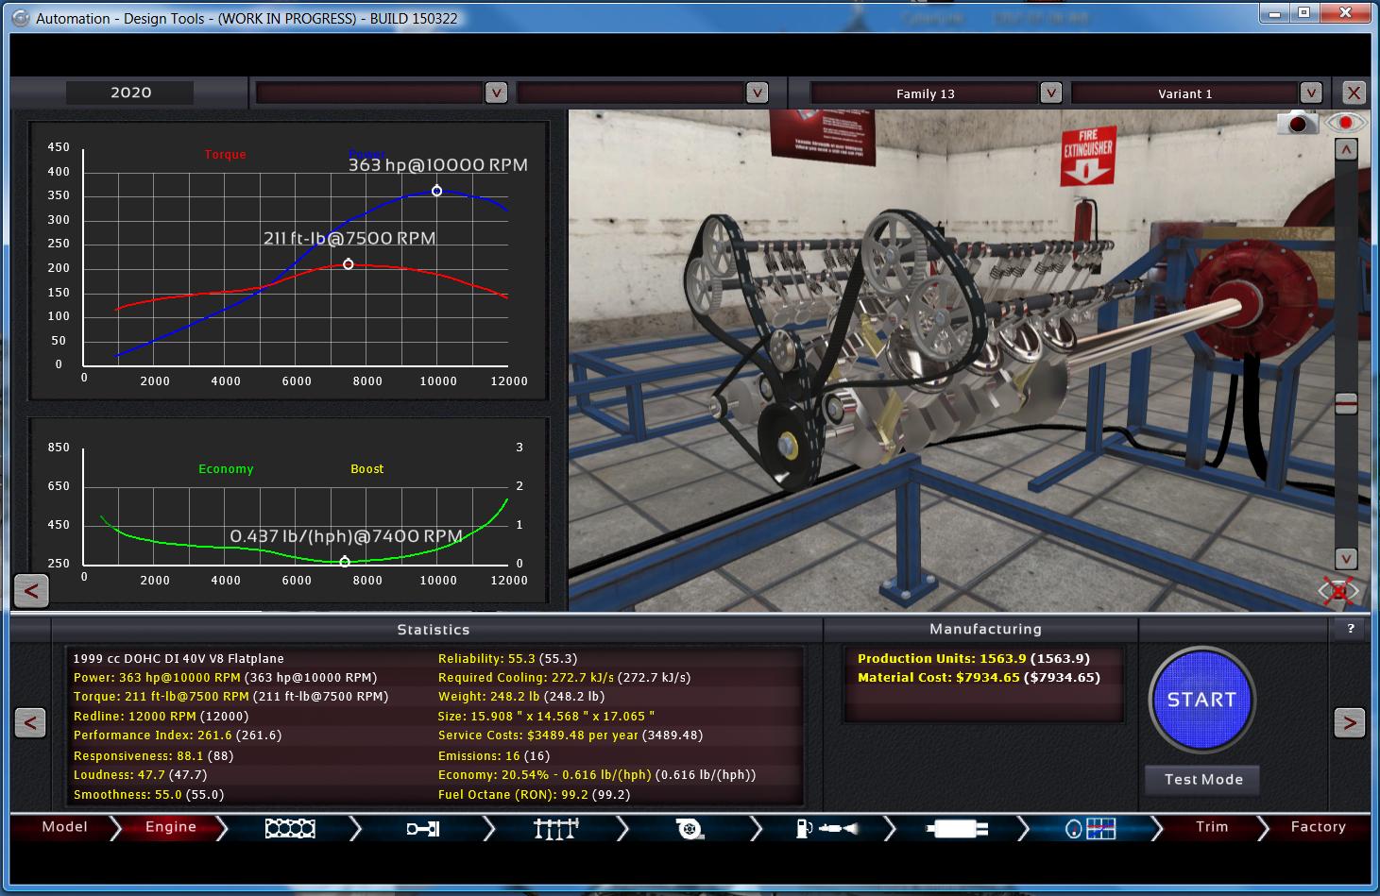The width and height of the screenshot is (1380, 896).
Task: Open the dyno testing graphs tab icon
Action: pyautogui.click(x=1091, y=828)
